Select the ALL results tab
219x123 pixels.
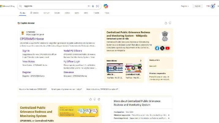[x=22, y=13]
